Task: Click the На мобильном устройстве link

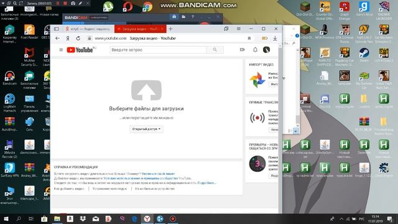Action: 155,189
